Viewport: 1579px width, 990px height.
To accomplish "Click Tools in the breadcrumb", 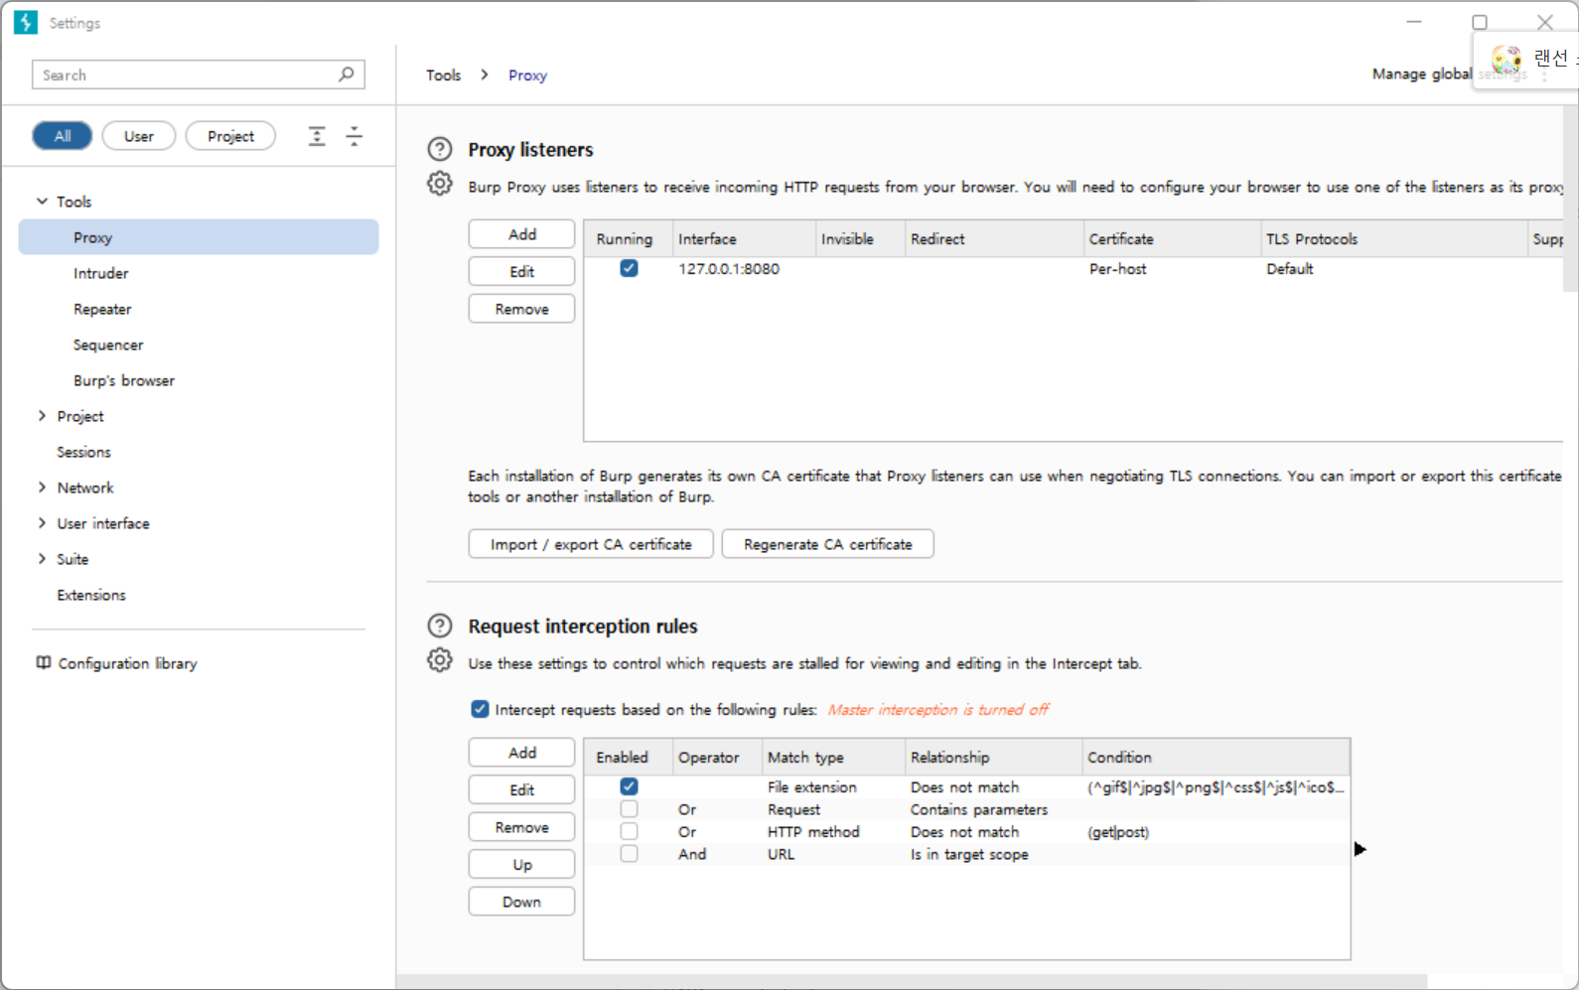I will tap(444, 75).
